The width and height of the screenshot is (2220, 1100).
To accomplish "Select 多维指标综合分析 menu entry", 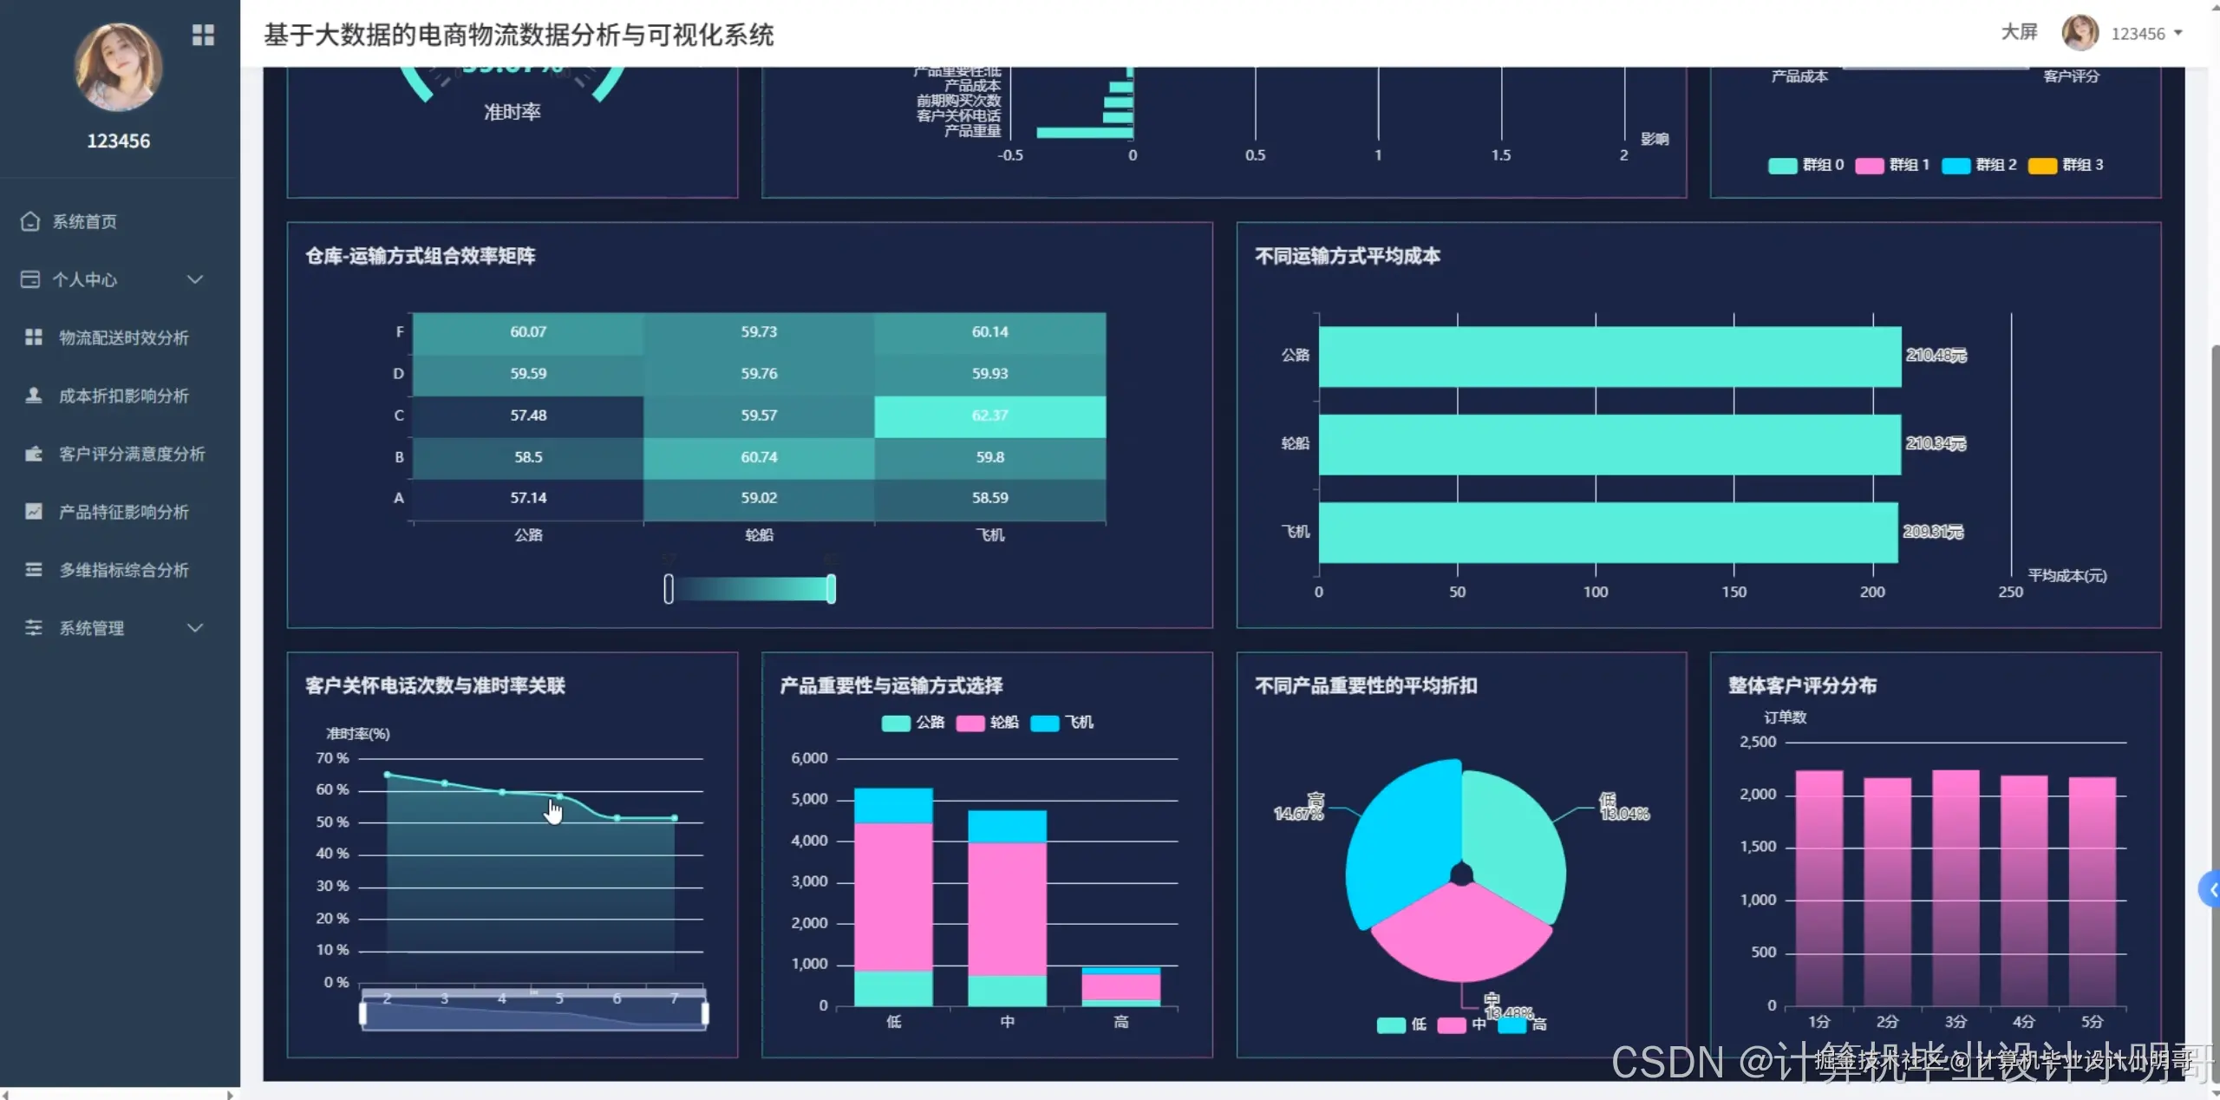I will [123, 570].
